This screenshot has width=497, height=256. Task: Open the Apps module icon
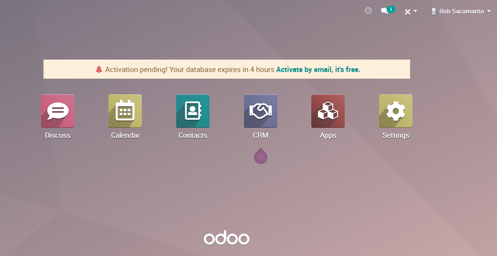tap(328, 111)
